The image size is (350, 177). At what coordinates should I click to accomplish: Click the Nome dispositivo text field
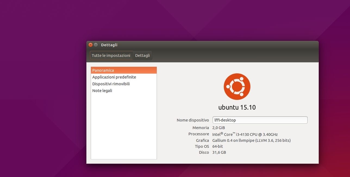260,120
